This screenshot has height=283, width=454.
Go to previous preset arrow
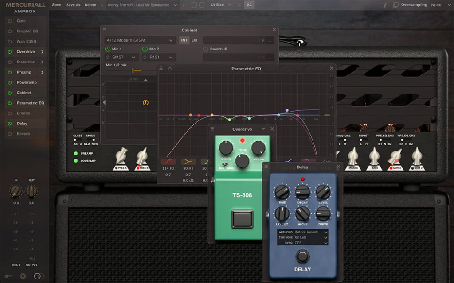point(102,5)
